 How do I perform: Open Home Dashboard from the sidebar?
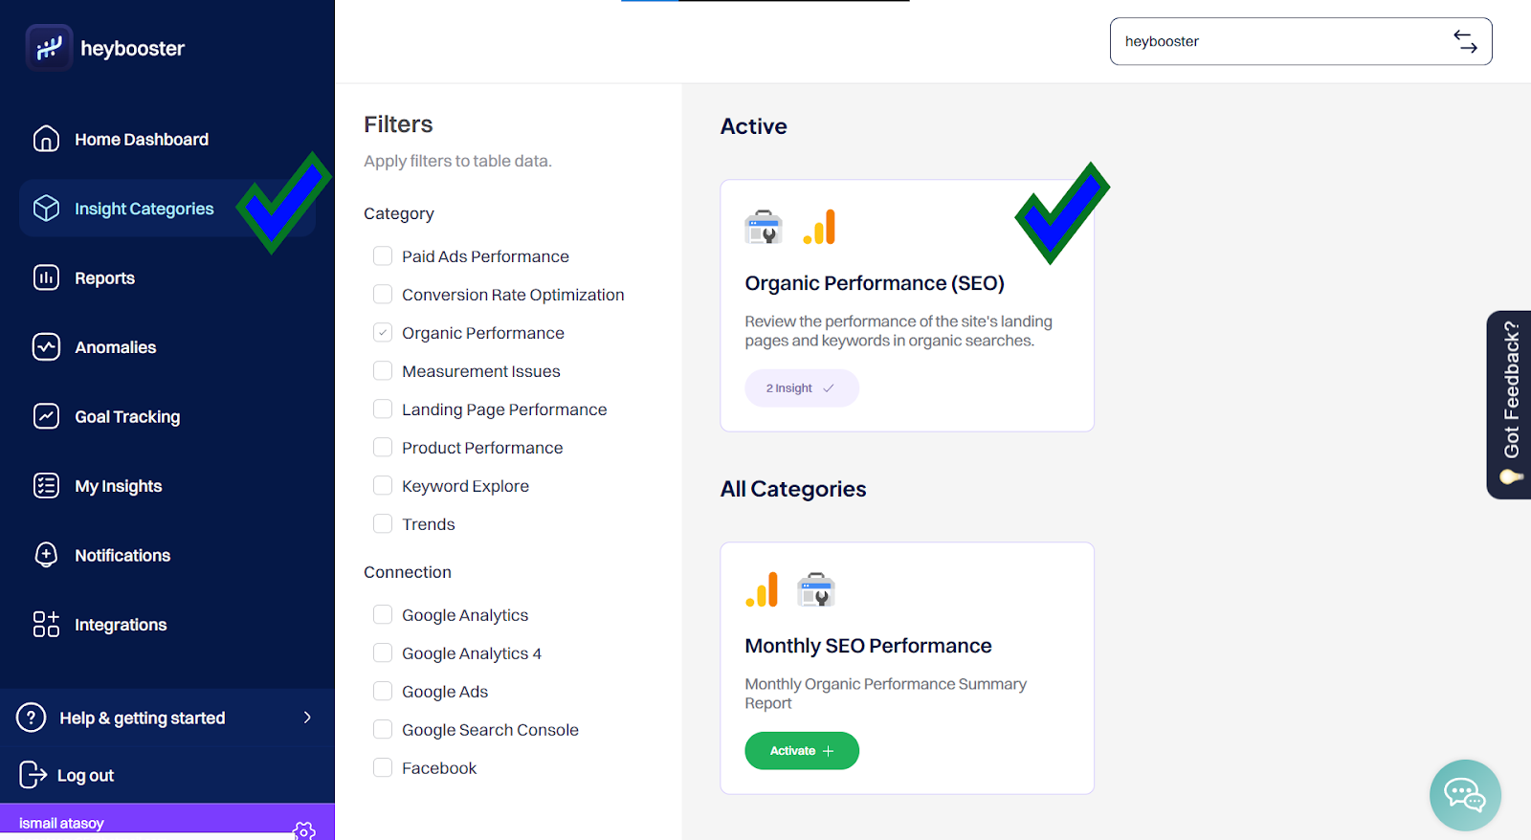click(x=141, y=140)
